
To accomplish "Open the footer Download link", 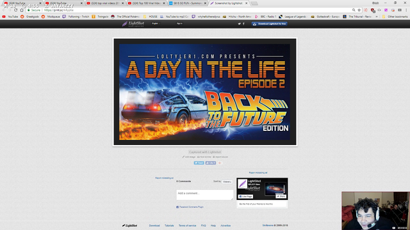I will click(154, 226).
